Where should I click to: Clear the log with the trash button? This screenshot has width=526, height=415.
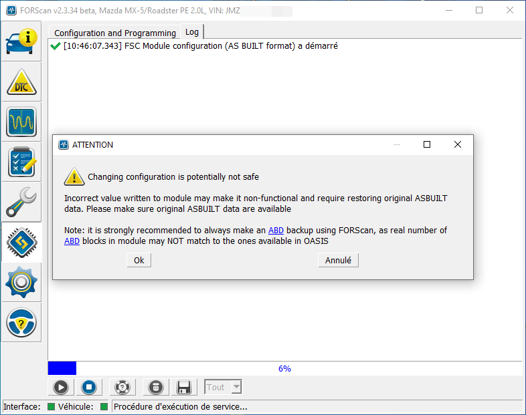[156, 387]
